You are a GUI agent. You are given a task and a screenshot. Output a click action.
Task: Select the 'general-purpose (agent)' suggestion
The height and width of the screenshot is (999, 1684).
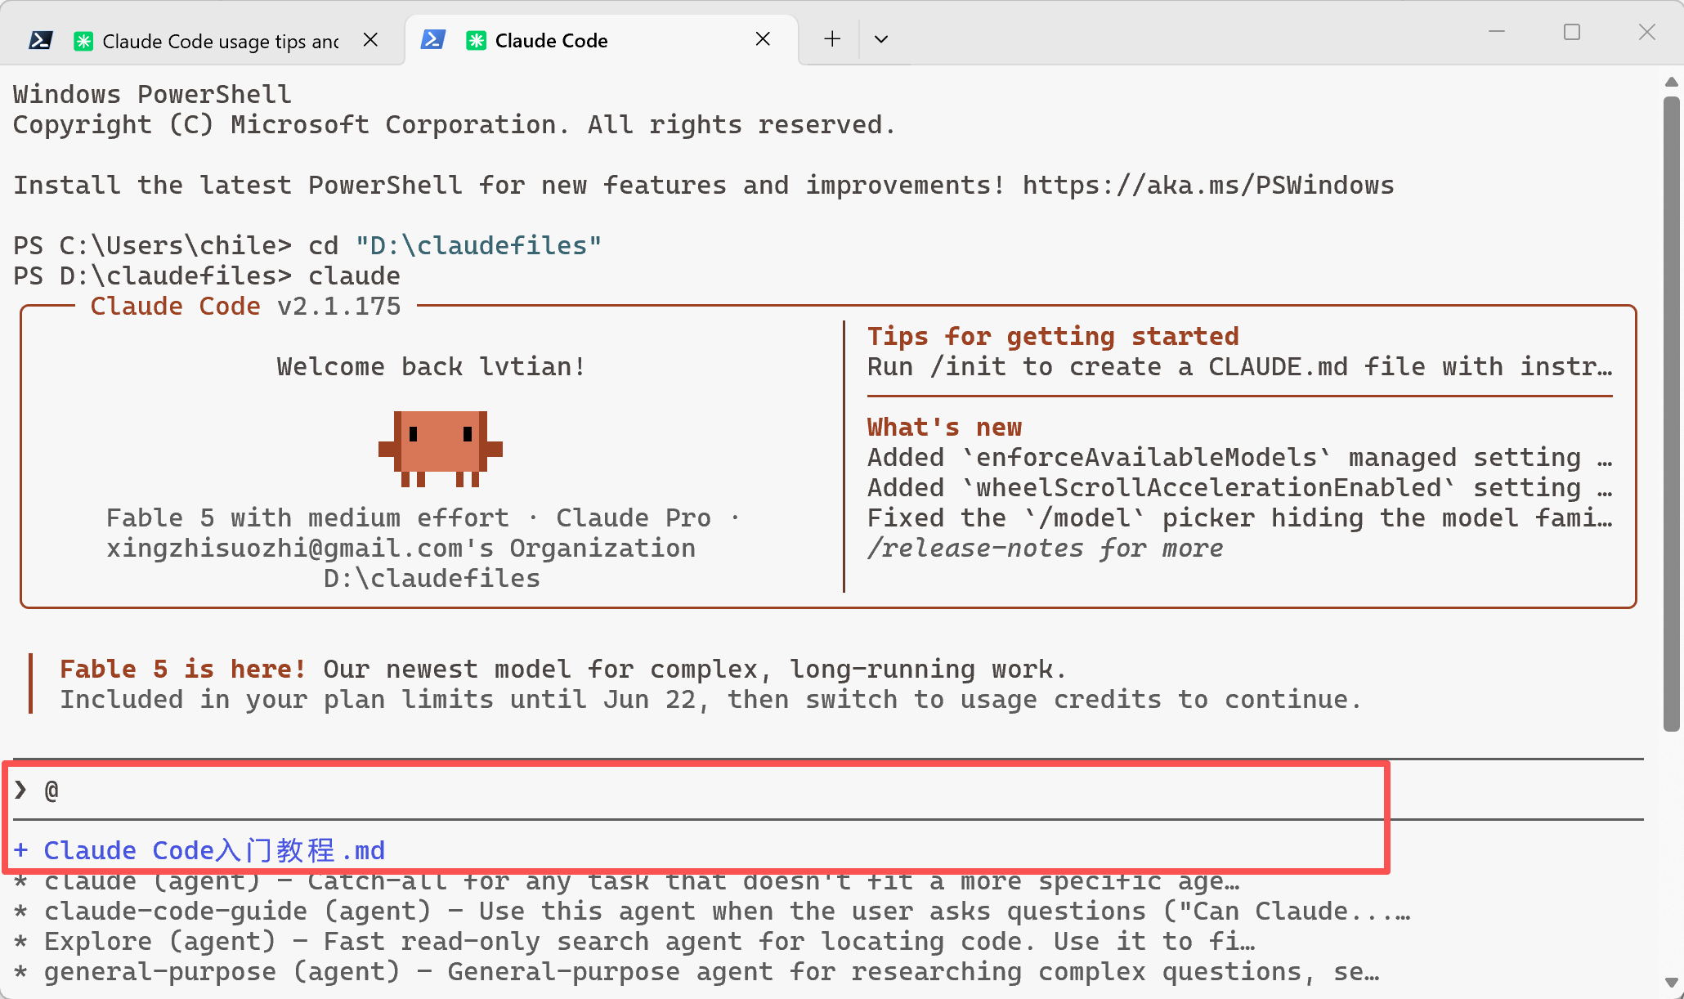(x=696, y=972)
